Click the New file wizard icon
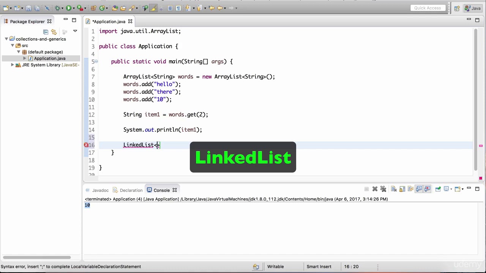This screenshot has height=273, width=486. click(x=6, y=8)
